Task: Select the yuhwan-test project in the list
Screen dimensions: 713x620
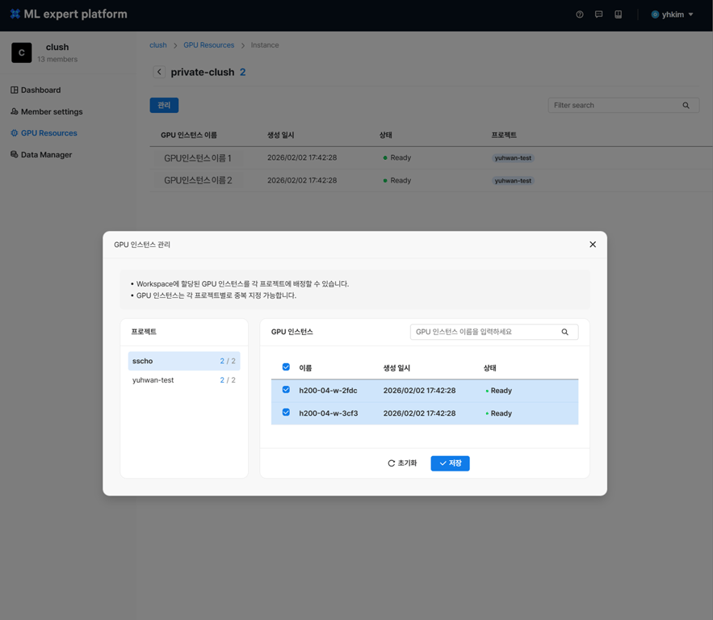Action: point(184,380)
